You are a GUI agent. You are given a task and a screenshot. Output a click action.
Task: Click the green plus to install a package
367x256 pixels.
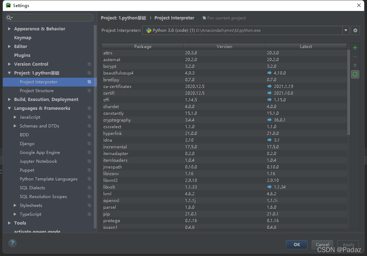355,48
